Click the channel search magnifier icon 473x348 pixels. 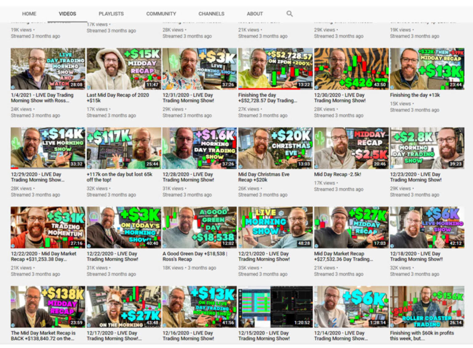pos(289,14)
